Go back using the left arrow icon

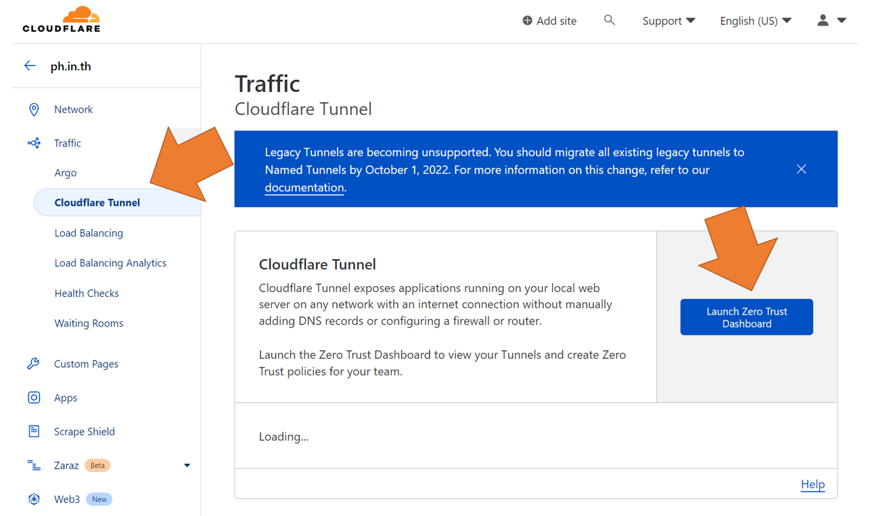tap(30, 66)
